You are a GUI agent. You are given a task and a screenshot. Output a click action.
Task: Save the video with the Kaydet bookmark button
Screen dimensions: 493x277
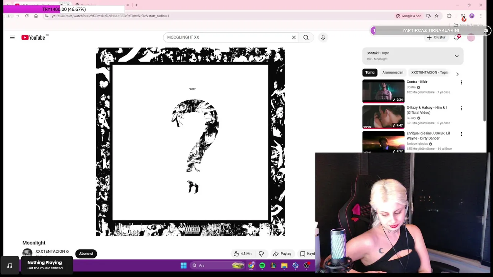(307, 254)
